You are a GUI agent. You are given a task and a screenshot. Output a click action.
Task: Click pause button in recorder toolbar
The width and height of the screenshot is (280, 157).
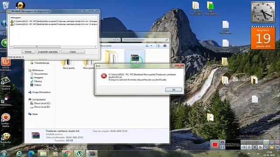[222, 147]
